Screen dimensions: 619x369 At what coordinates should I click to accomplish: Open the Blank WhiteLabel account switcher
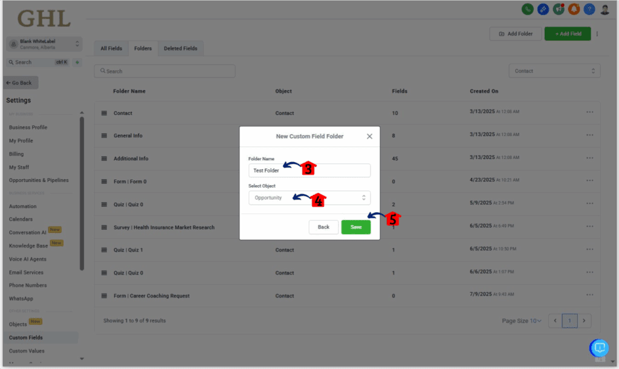tap(44, 44)
